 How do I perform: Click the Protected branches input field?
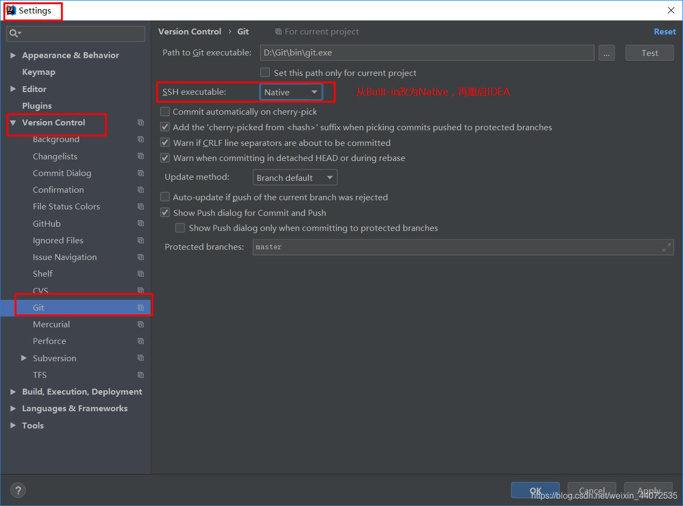coord(463,247)
